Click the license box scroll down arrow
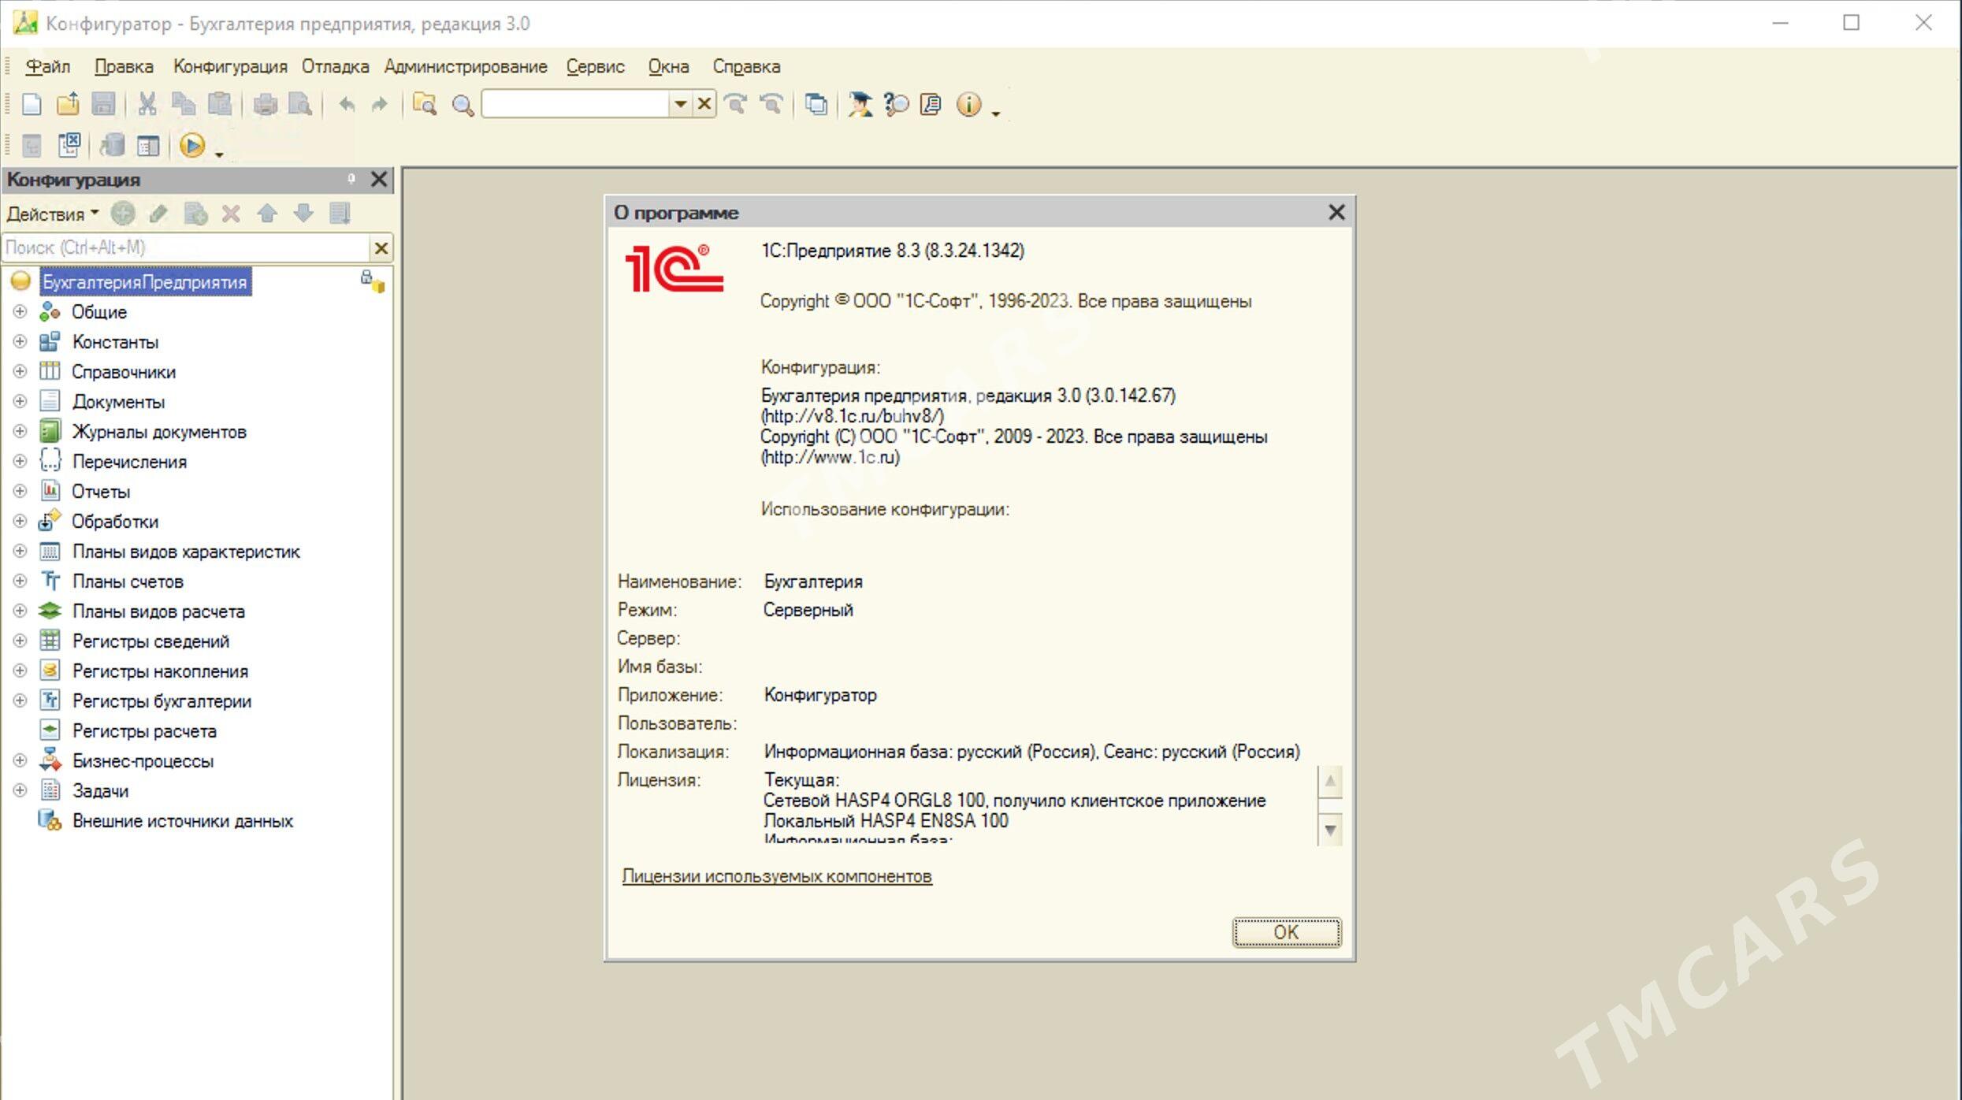 pyautogui.click(x=1330, y=830)
